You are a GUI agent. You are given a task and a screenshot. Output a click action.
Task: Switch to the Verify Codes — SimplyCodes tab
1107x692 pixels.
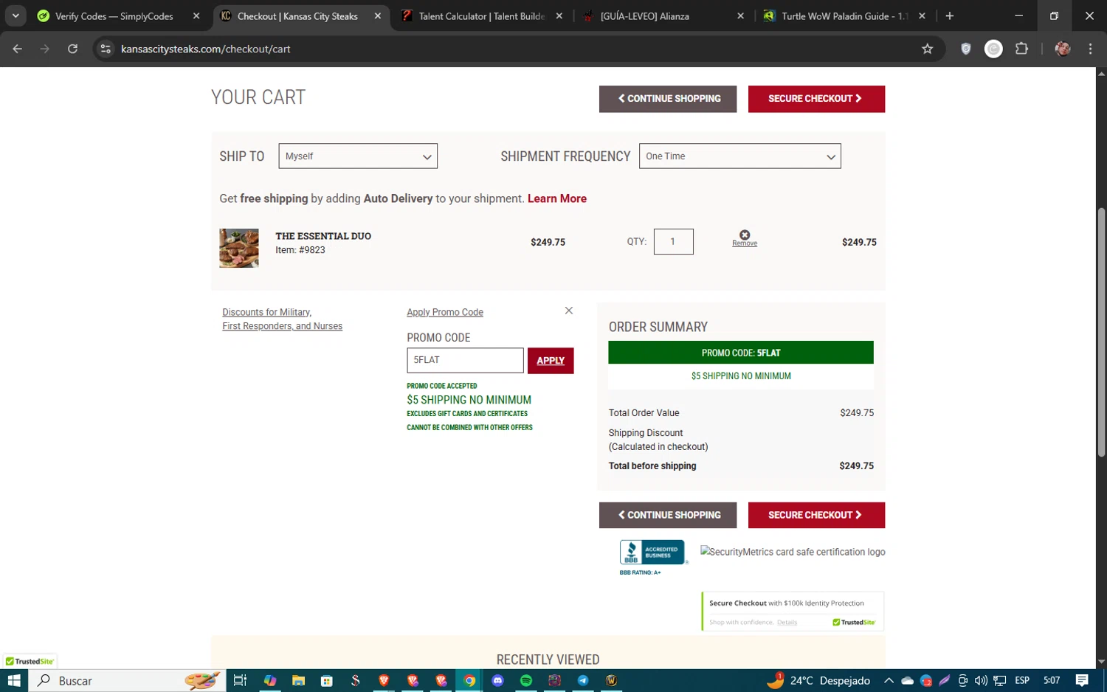114,15
